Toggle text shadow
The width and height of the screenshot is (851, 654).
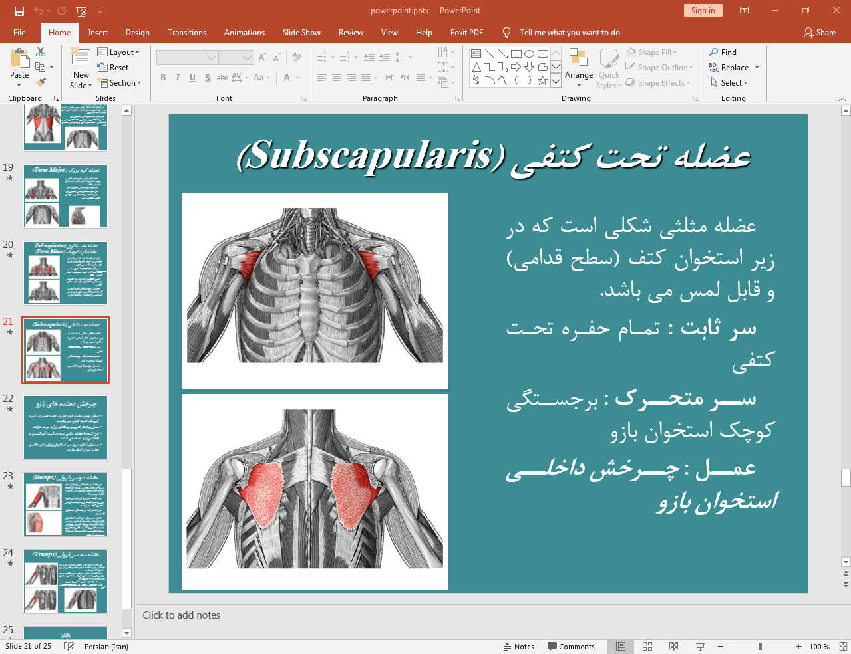(x=208, y=78)
